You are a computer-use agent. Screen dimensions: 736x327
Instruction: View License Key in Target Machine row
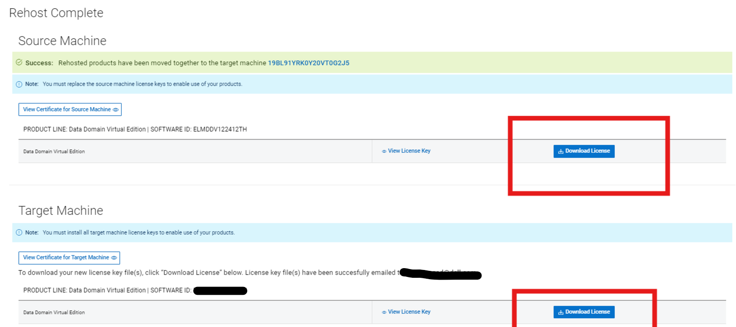coord(406,312)
